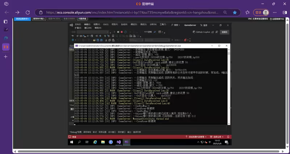The image size is (290, 154).
Task: Click the red Stop Debugging square
Action: tap(121, 32)
